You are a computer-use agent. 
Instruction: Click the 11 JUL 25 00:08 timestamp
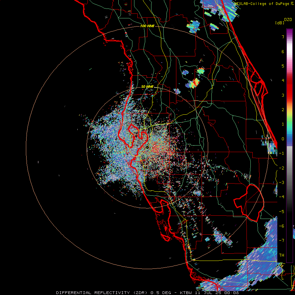(217, 293)
